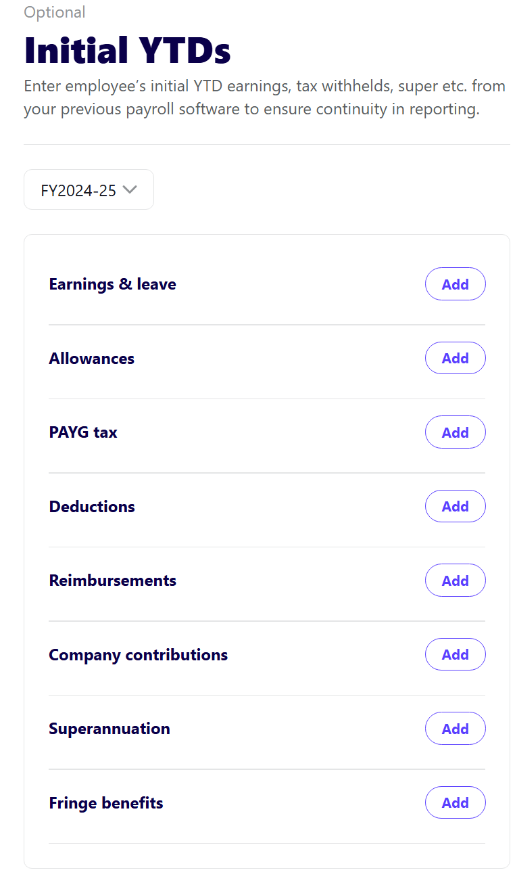The height and width of the screenshot is (887, 515).
Task: Click the PAYG tax label
Action: click(x=83, y=432)
